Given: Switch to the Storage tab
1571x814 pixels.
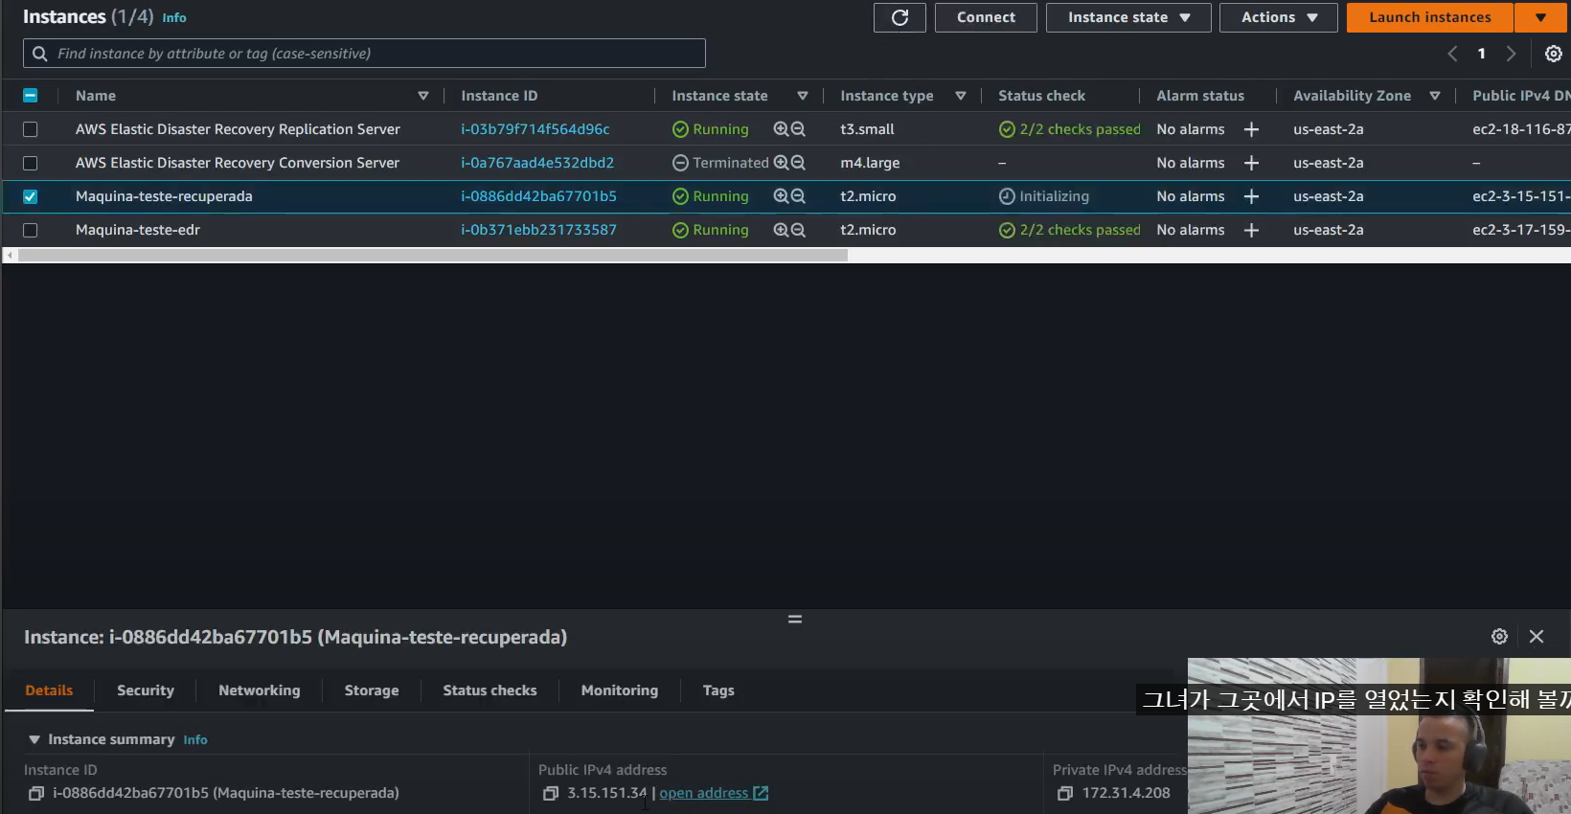Looking at the screenshot, I should [x=372, y=690].
